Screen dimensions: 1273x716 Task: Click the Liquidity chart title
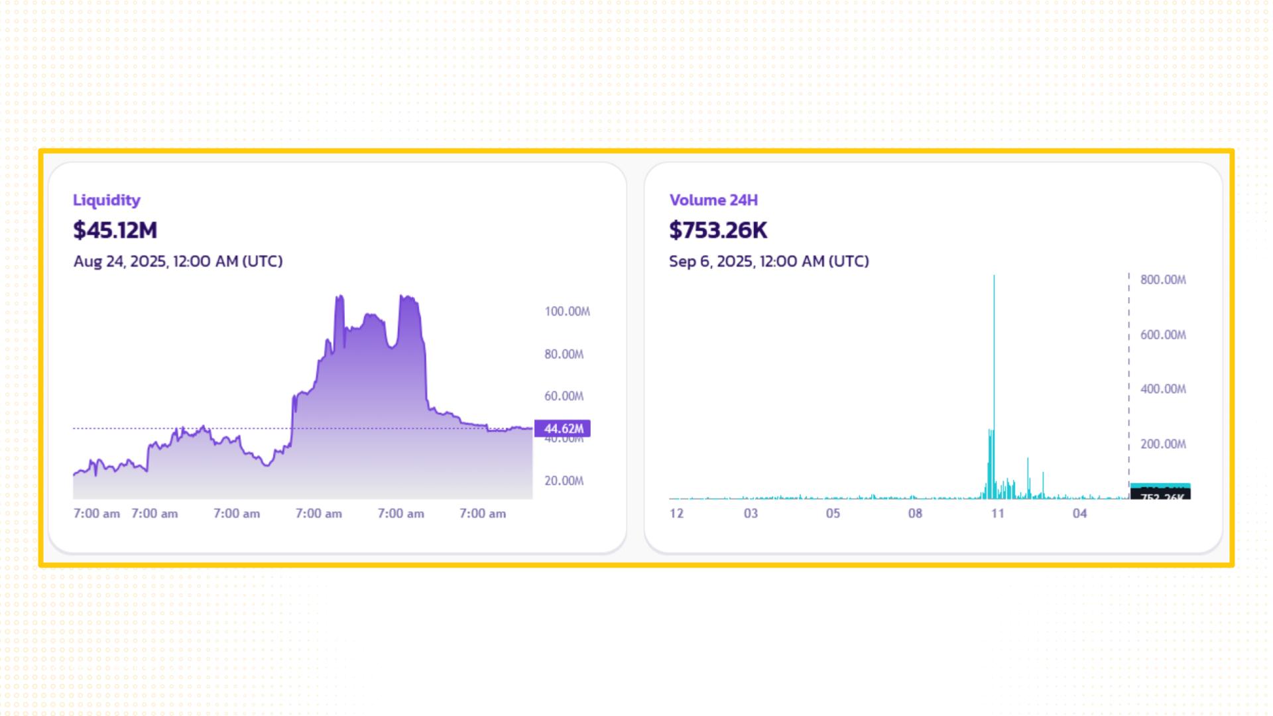click(106, 200)
